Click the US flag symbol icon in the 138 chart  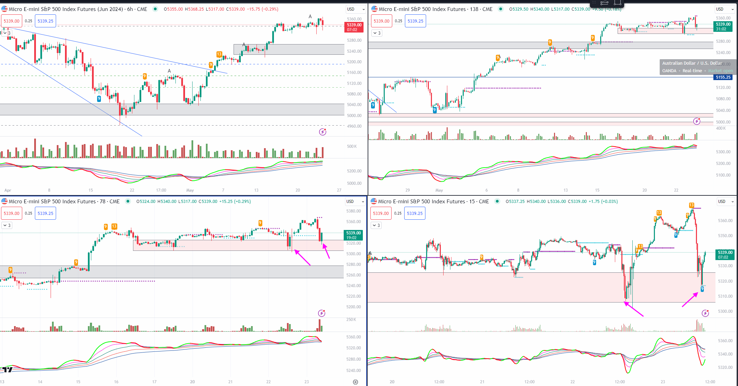coord(374,9)
